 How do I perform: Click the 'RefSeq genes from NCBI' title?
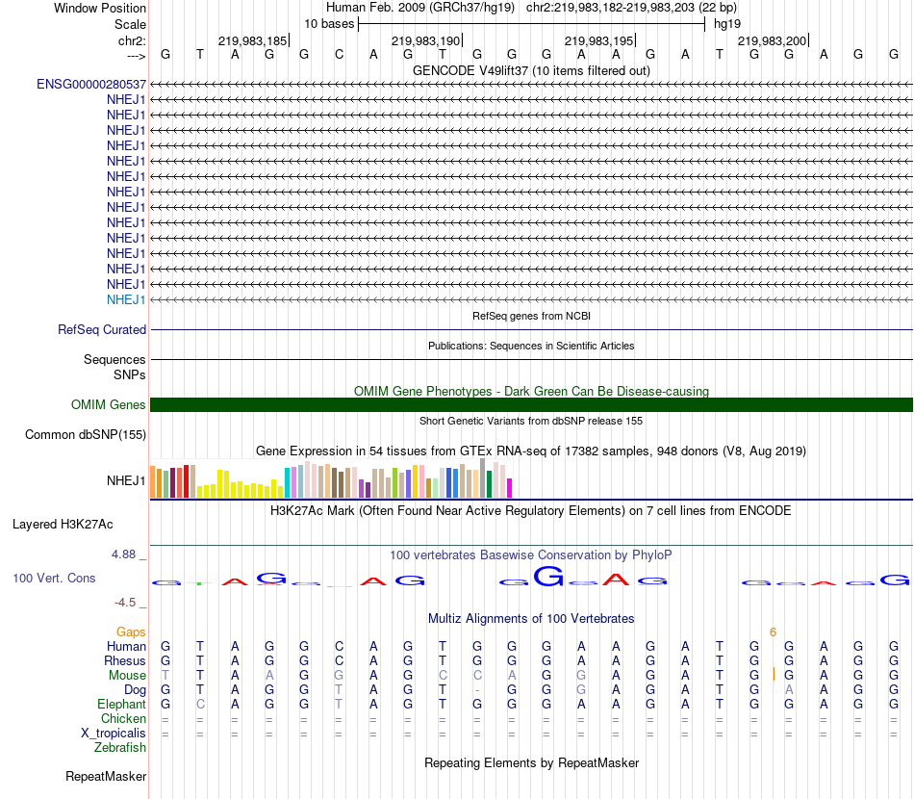(x=531, y=316)
